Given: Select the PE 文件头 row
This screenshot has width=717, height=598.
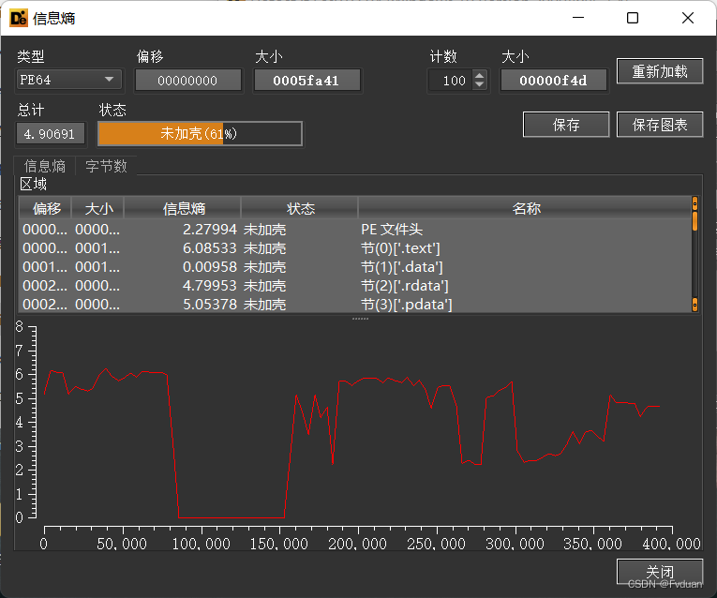Looking at the screenshot, I should (x=355, y=229).
